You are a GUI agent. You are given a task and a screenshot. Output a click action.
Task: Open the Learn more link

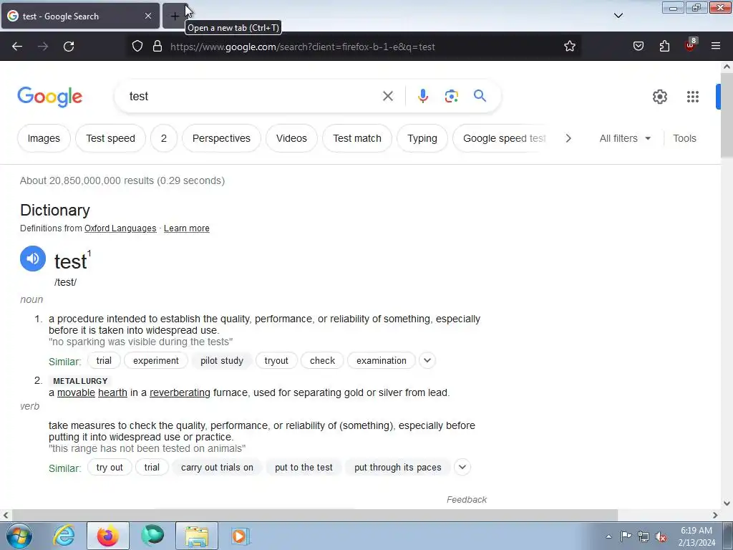click(x=187, y=228)
